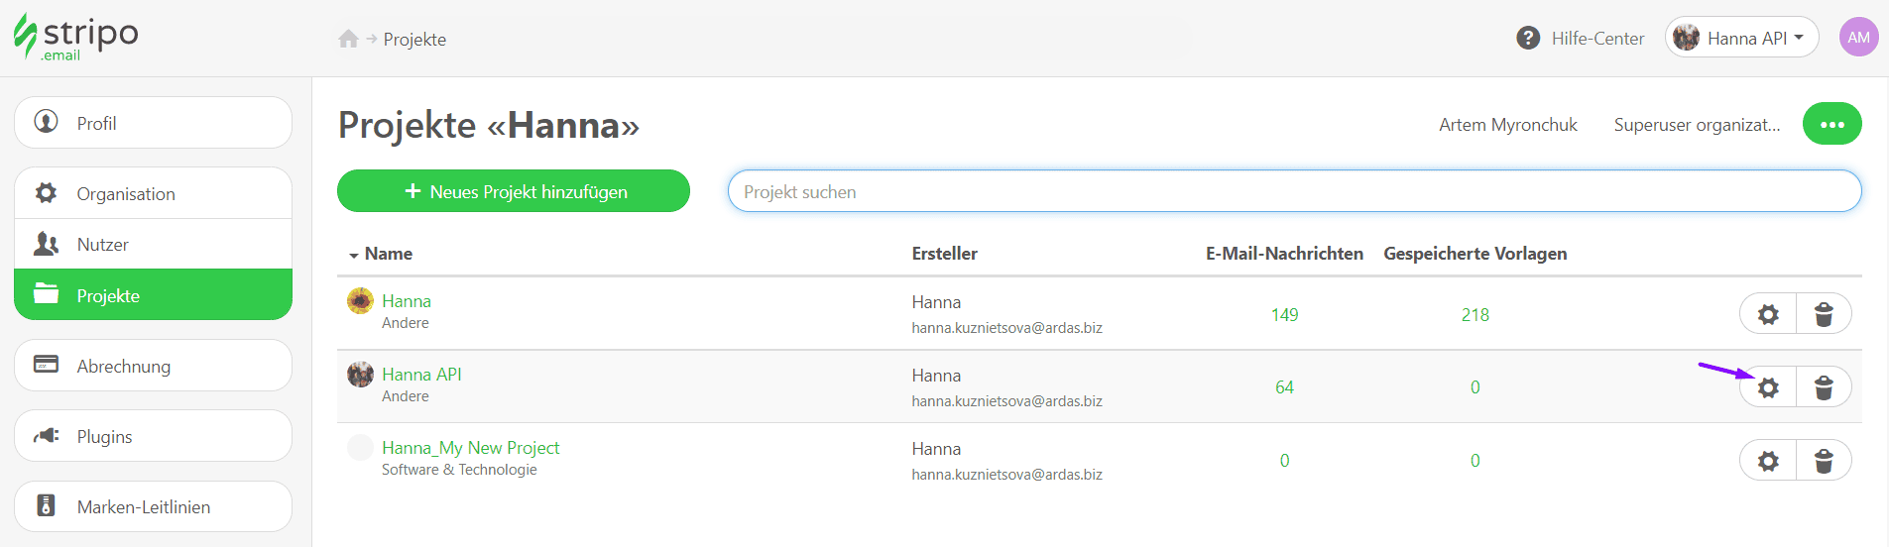Open the AM user avatar menu
1889x547 pixels.
(x=1859, y=38)
